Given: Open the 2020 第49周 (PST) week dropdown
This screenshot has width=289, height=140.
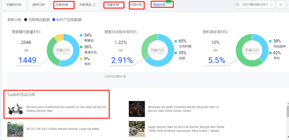Looking at the screenshot, I should coord(255,5).
